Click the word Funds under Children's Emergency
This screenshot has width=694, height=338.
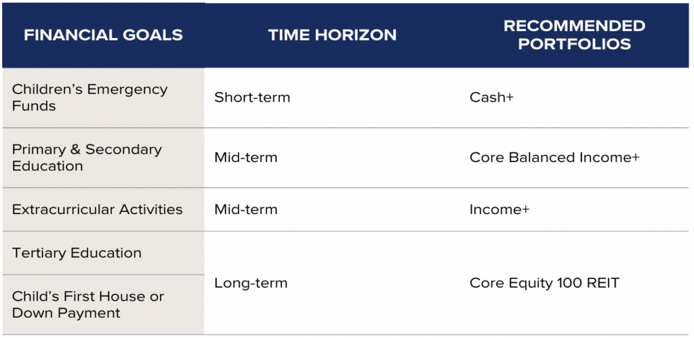point(34,106)
